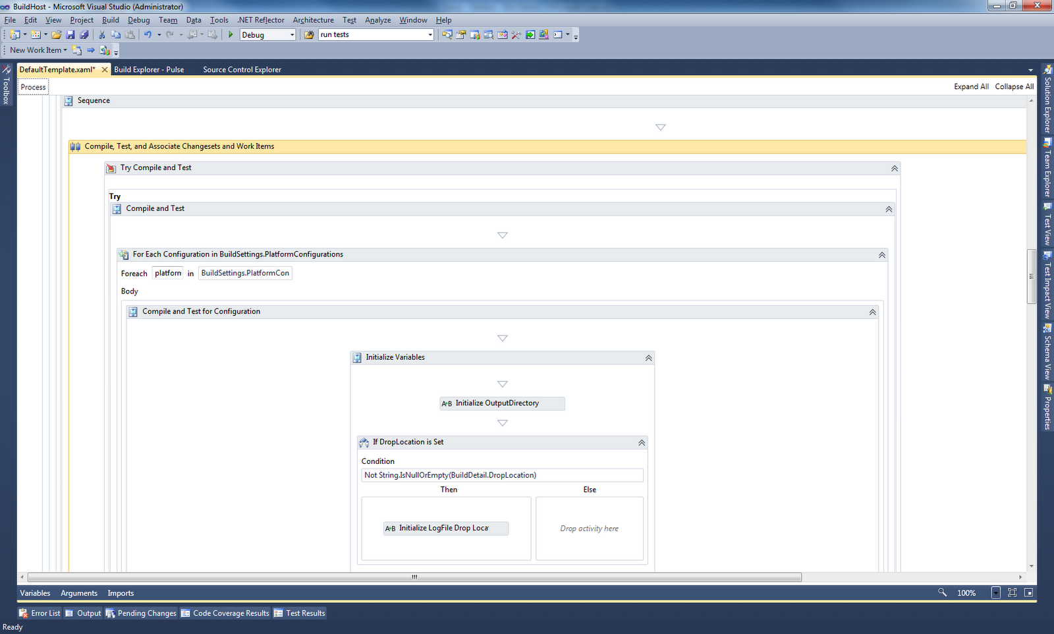Click the Condition expression input field
The image size is (1054, 634).
502,475
